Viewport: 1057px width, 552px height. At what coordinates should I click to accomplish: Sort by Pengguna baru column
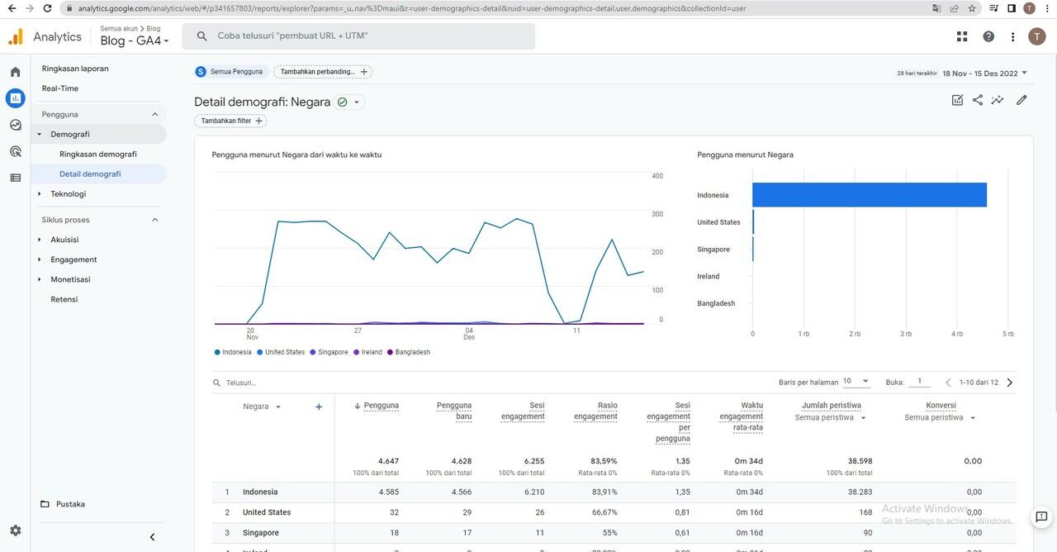point(454,411)
